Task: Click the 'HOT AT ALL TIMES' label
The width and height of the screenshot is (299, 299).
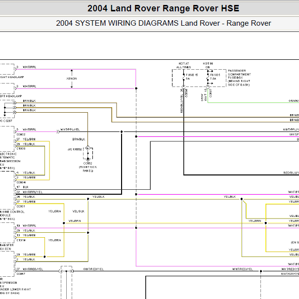Action: tap(183, 65)
